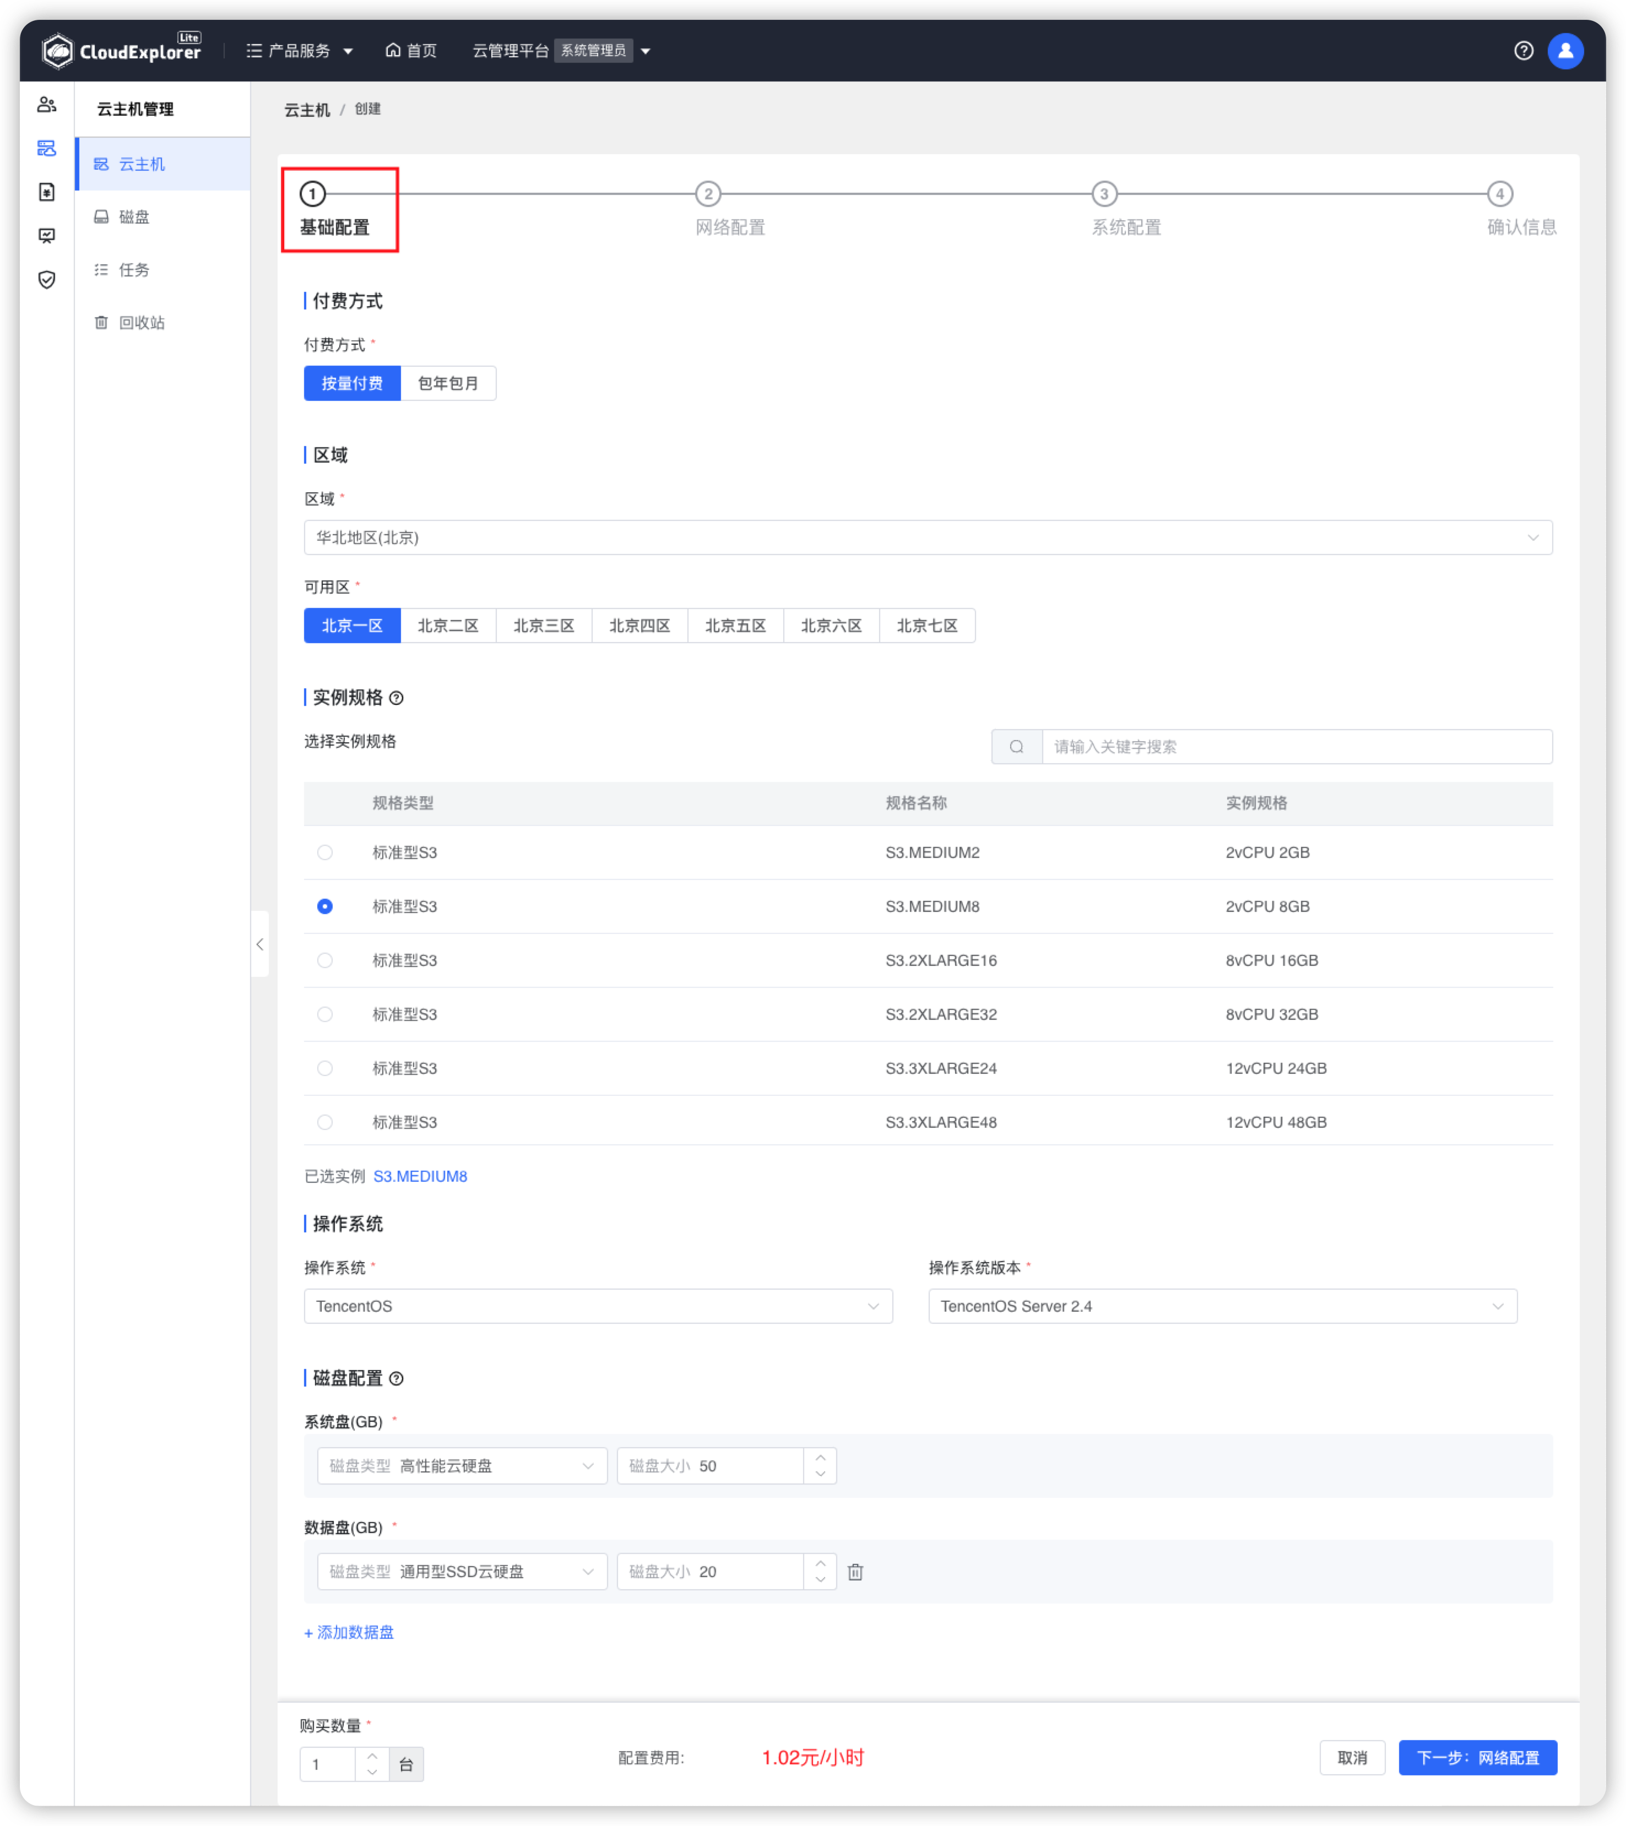
Task: Open 任务 in the sidebar
Action: point(162,269)
